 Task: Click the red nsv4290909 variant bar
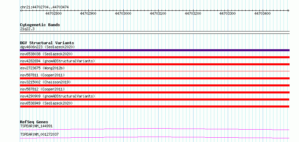tap(155, 99)
